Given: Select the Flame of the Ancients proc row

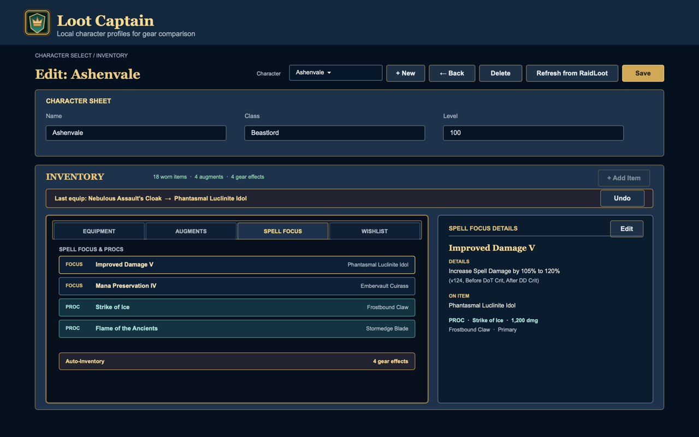Looking at the screenshot, I should tap(237, 328).
